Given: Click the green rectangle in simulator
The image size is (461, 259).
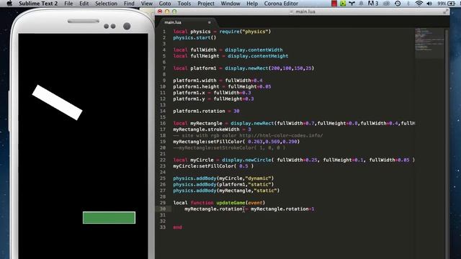Looking at the screenshot, I should tap(109, 217).
